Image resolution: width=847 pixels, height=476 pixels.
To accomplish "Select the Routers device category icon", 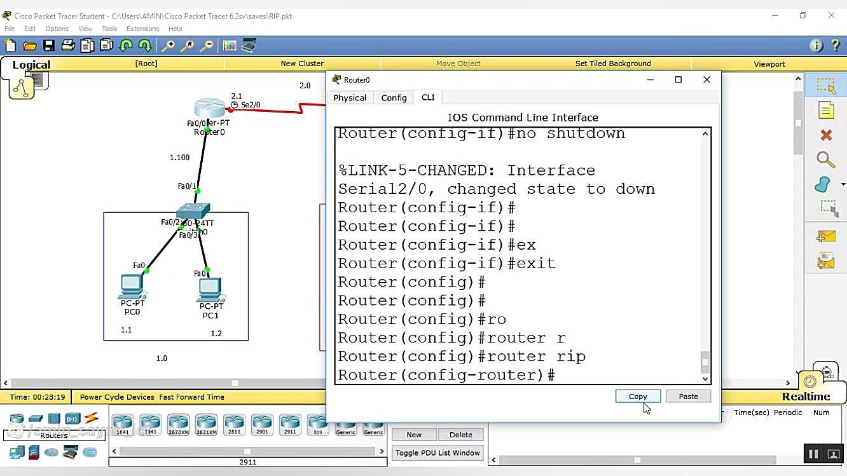I will [x=17, y=418].
